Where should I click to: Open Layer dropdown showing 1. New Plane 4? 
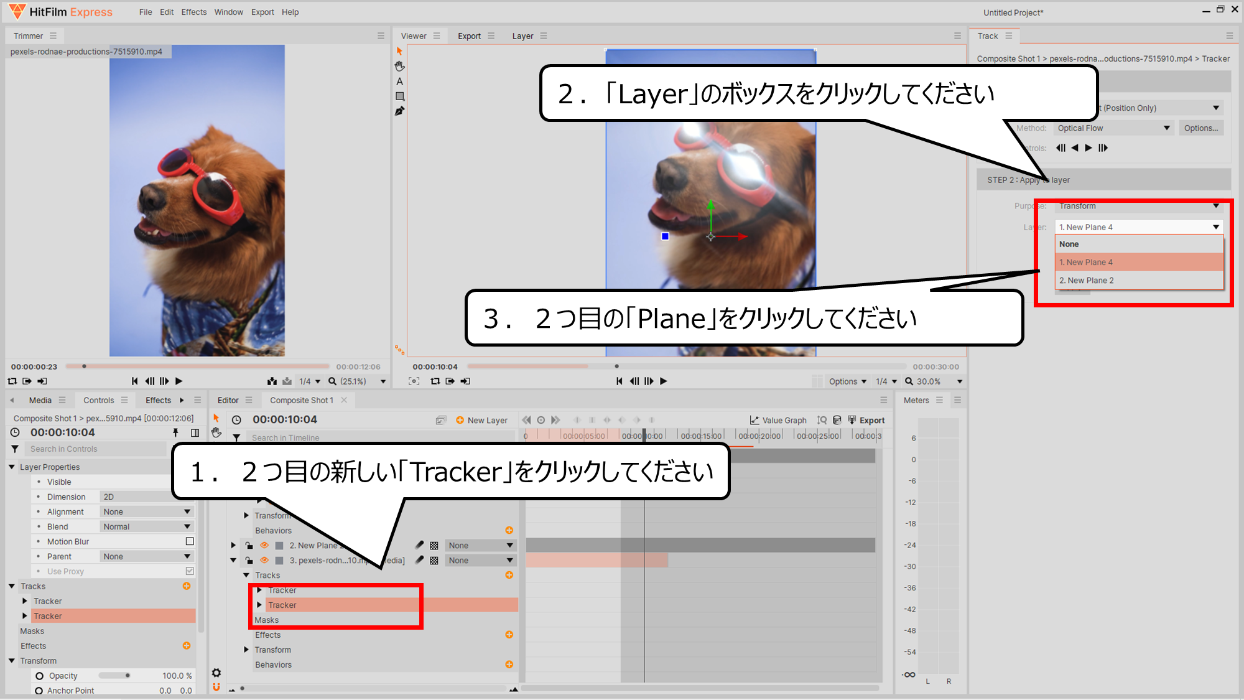tap(1139, 227)
